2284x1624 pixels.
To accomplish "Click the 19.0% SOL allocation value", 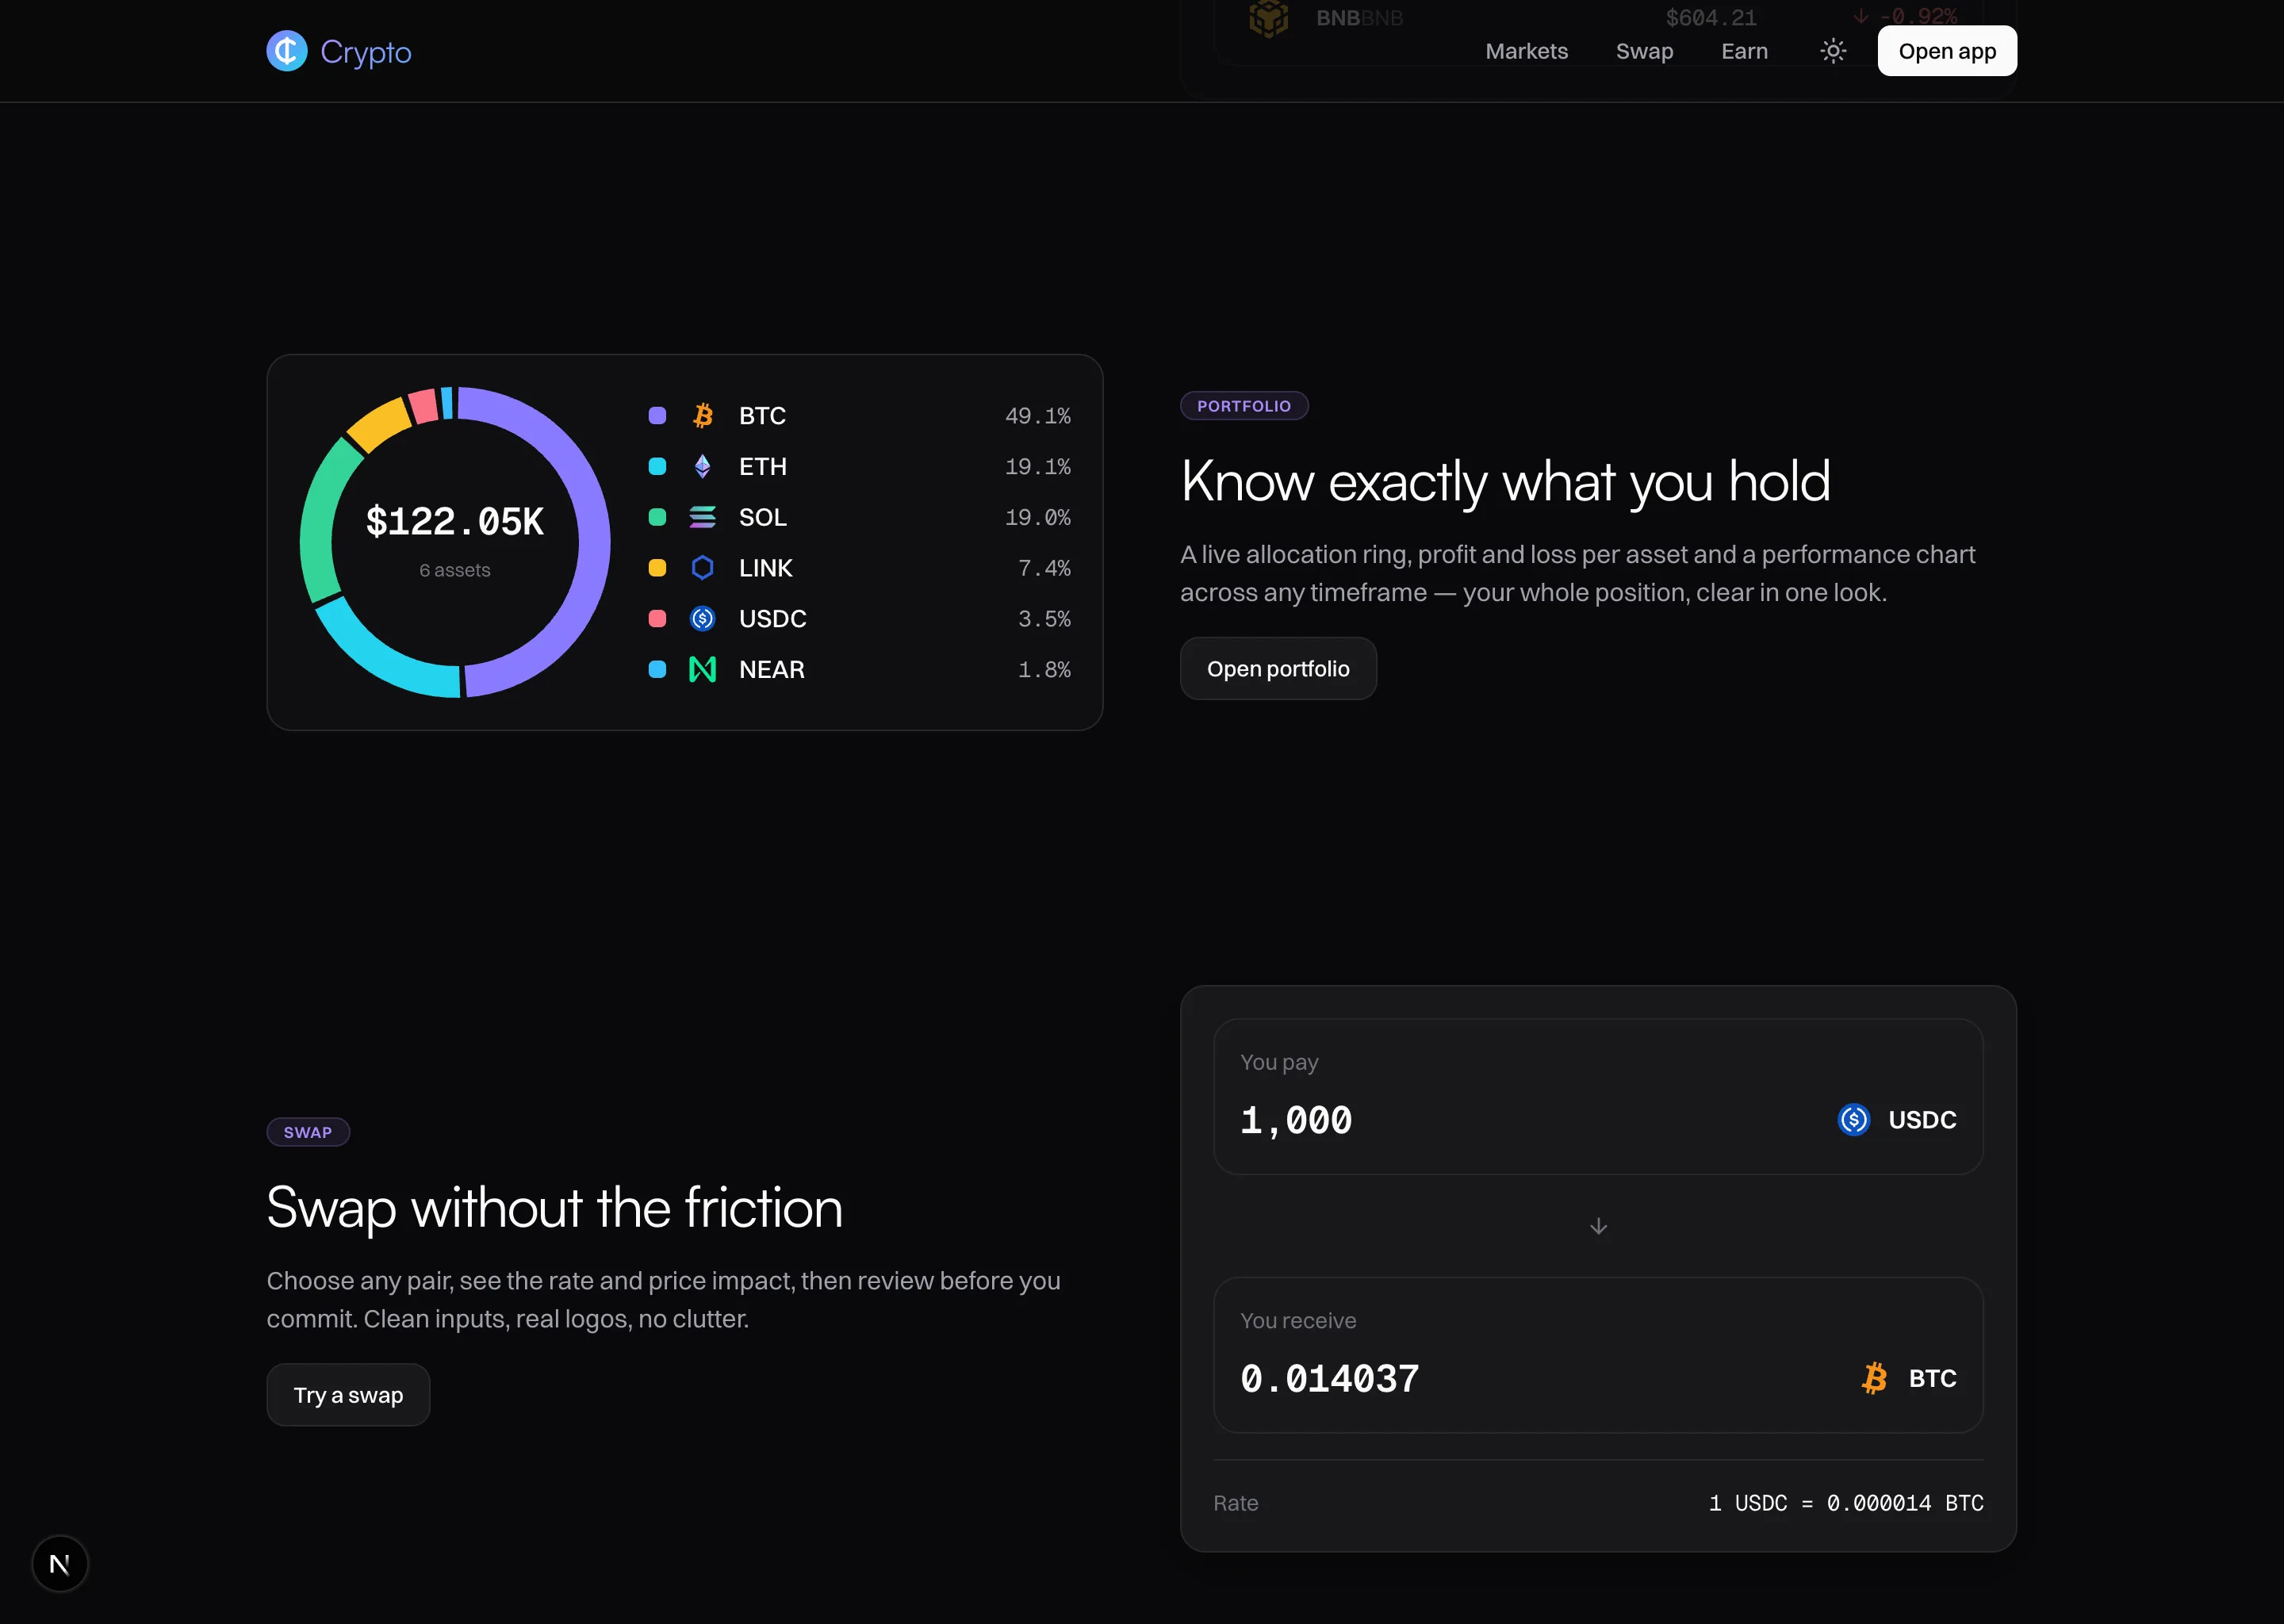I will pos(1037,517).
